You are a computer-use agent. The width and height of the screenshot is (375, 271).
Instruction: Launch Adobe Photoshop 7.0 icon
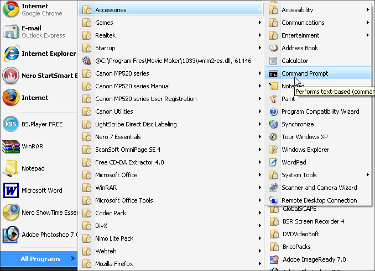(11, 235)
